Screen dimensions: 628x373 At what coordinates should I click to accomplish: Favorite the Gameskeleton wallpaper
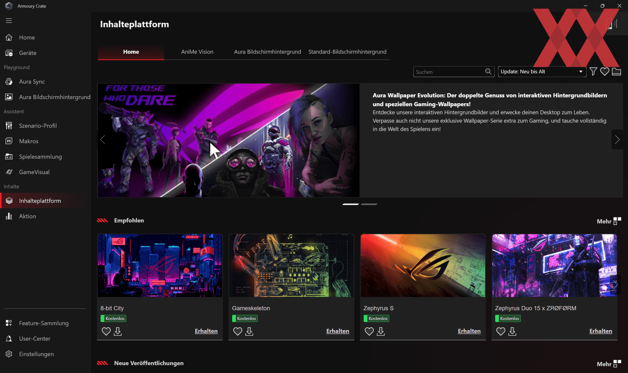pos(237,331)
